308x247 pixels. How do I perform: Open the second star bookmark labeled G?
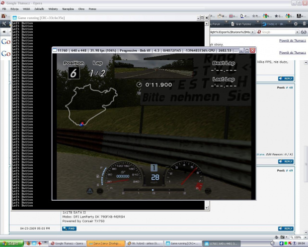click(276, 16)
